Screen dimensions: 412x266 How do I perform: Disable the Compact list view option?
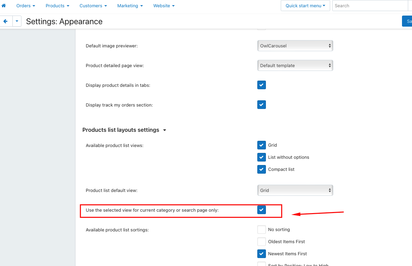261,169
